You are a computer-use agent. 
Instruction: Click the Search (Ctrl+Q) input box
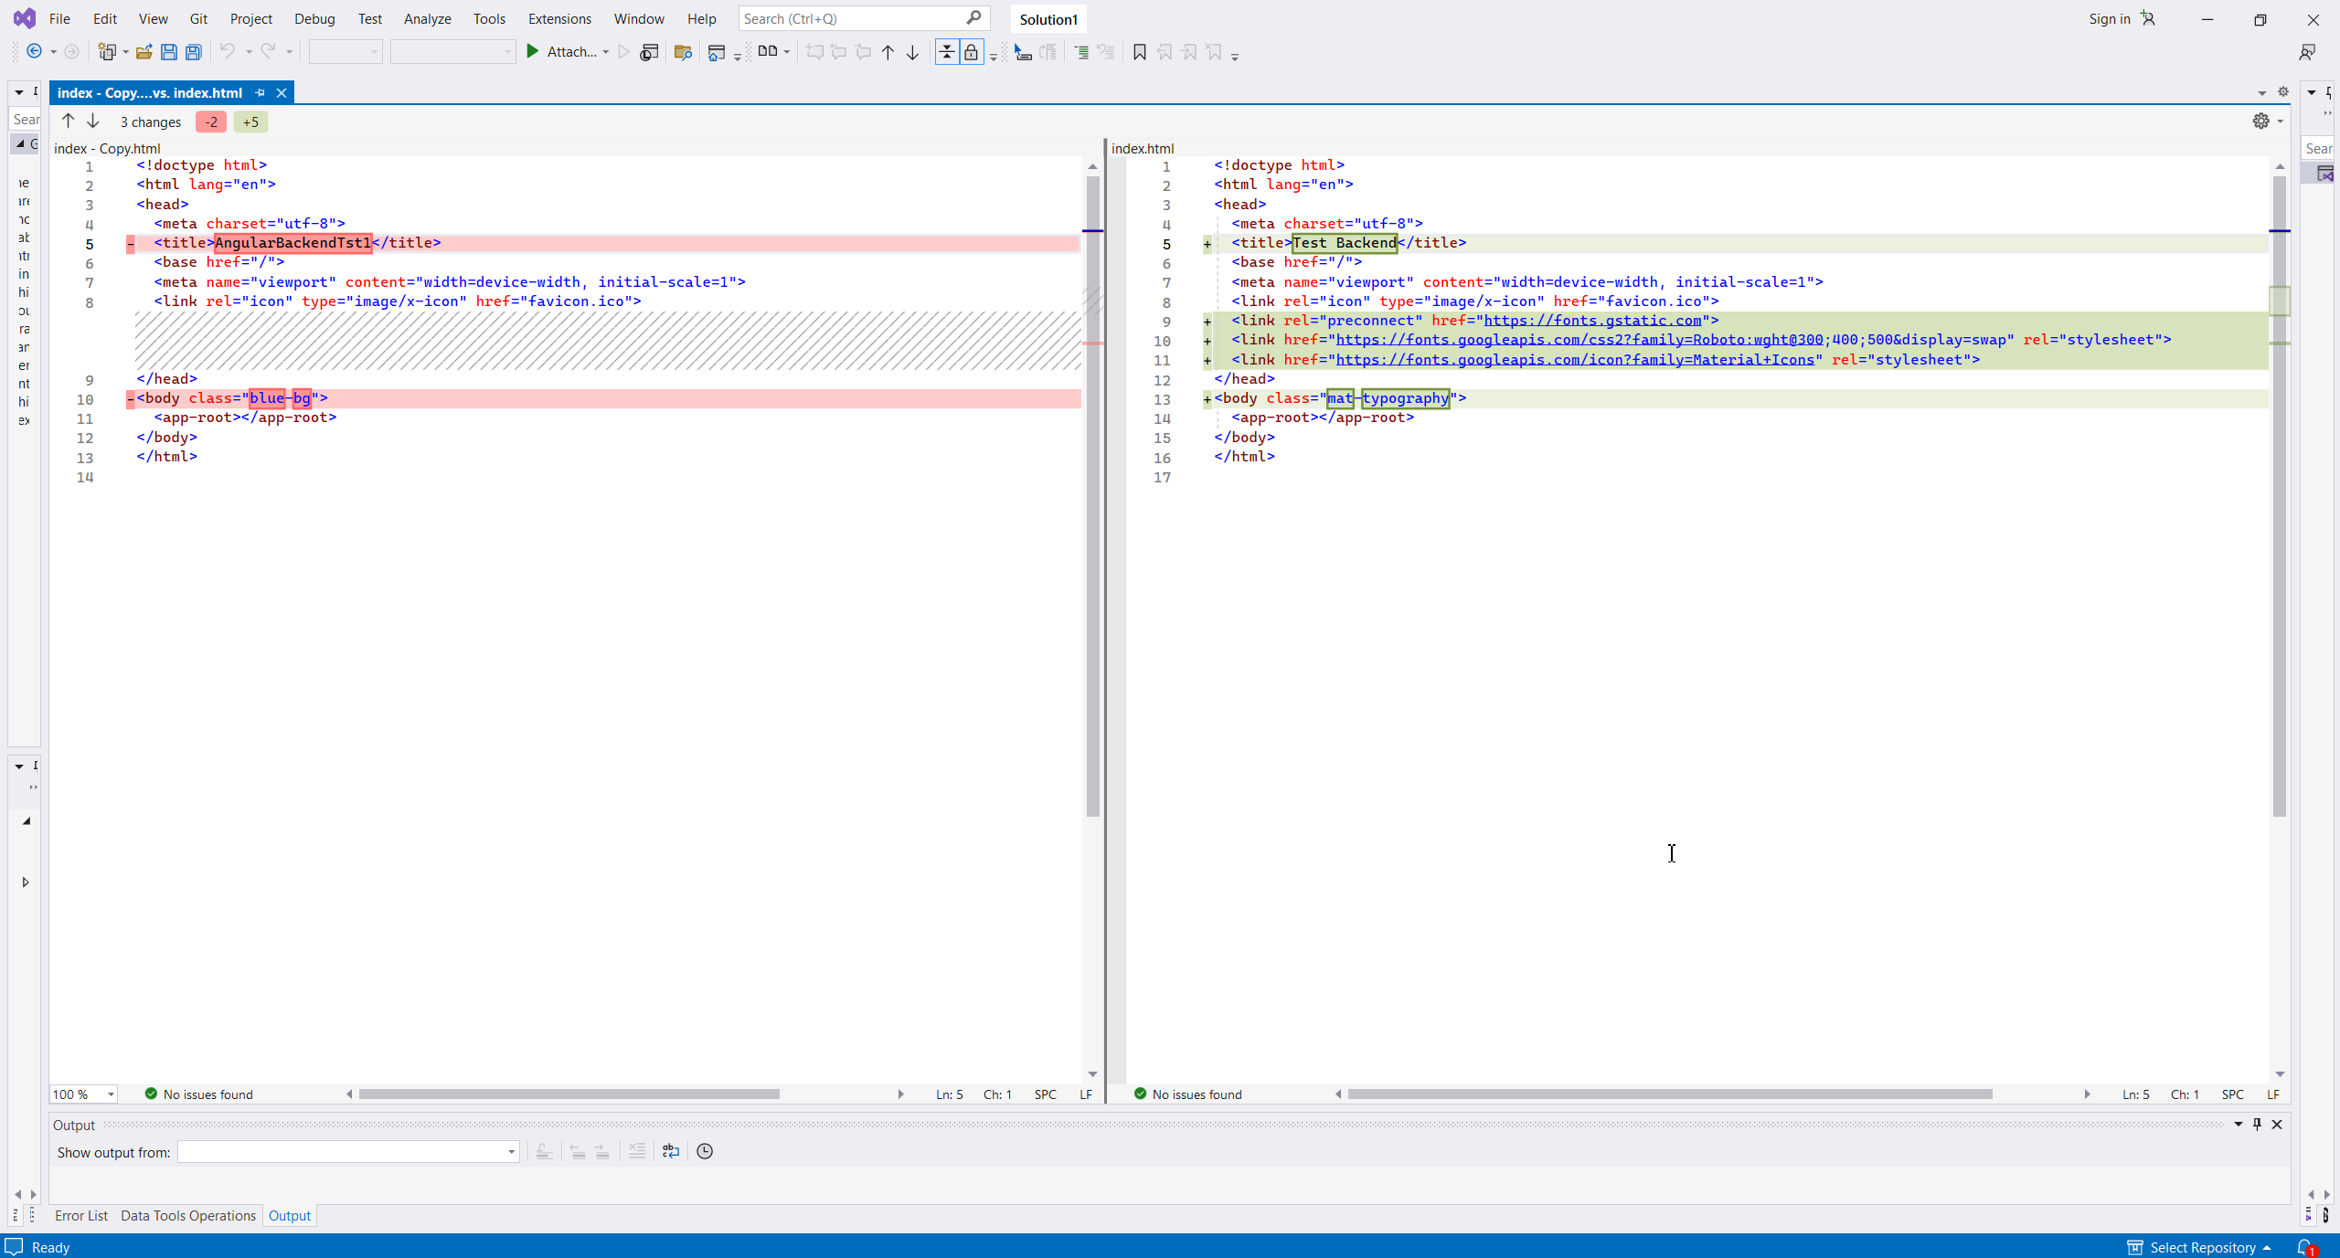(850, 18)
